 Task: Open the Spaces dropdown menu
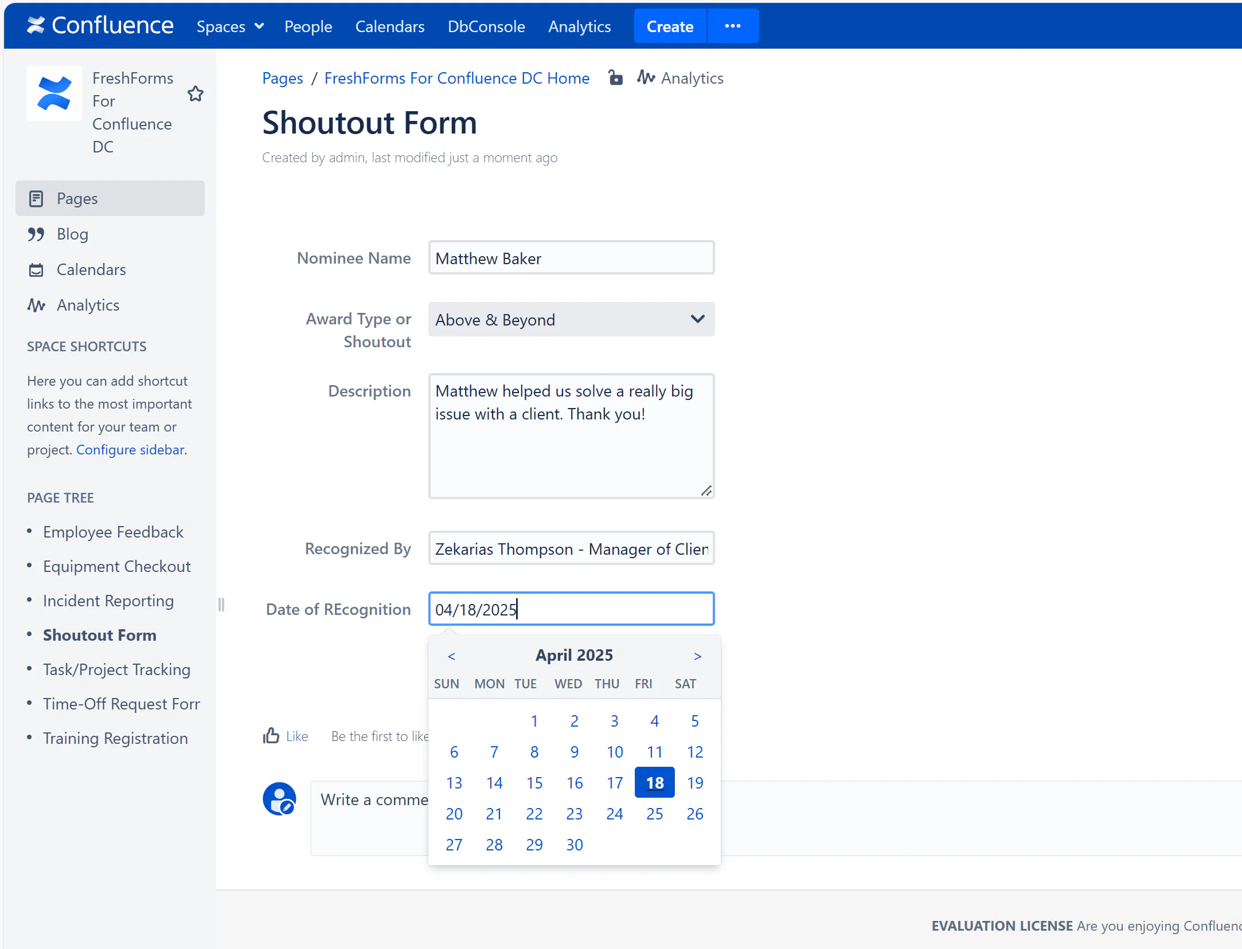[x=230, y=26]
